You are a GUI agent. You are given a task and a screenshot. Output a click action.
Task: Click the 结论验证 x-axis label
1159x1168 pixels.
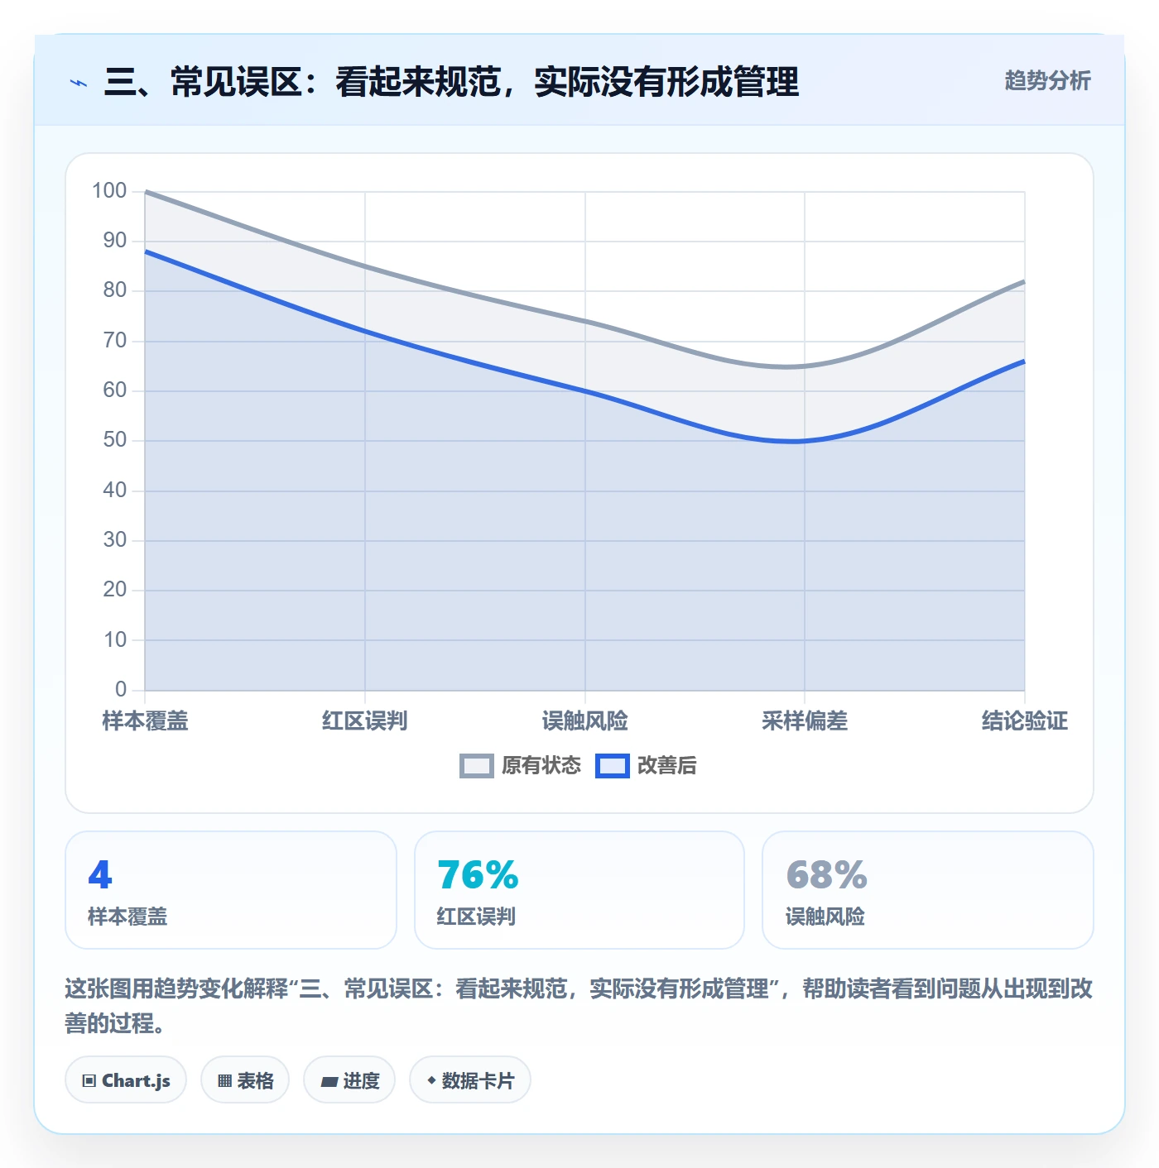[1025, 720]
